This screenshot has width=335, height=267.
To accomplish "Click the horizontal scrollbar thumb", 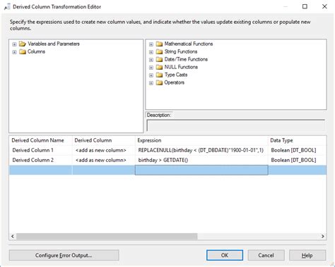I will point(107,236).
